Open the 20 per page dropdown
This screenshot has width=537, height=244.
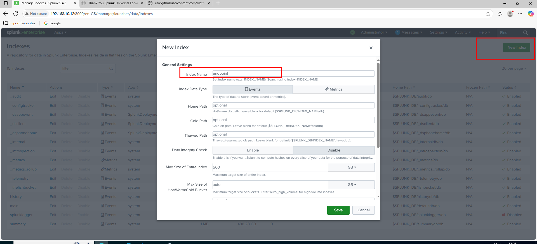[514, 68]
